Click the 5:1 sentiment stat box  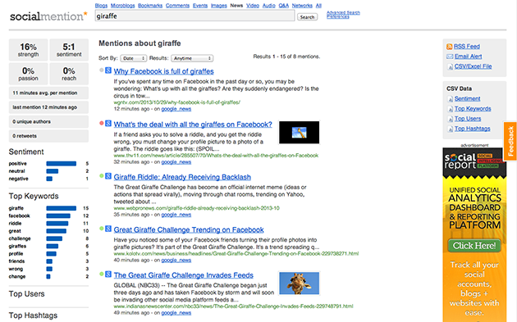tap(69, 50)
